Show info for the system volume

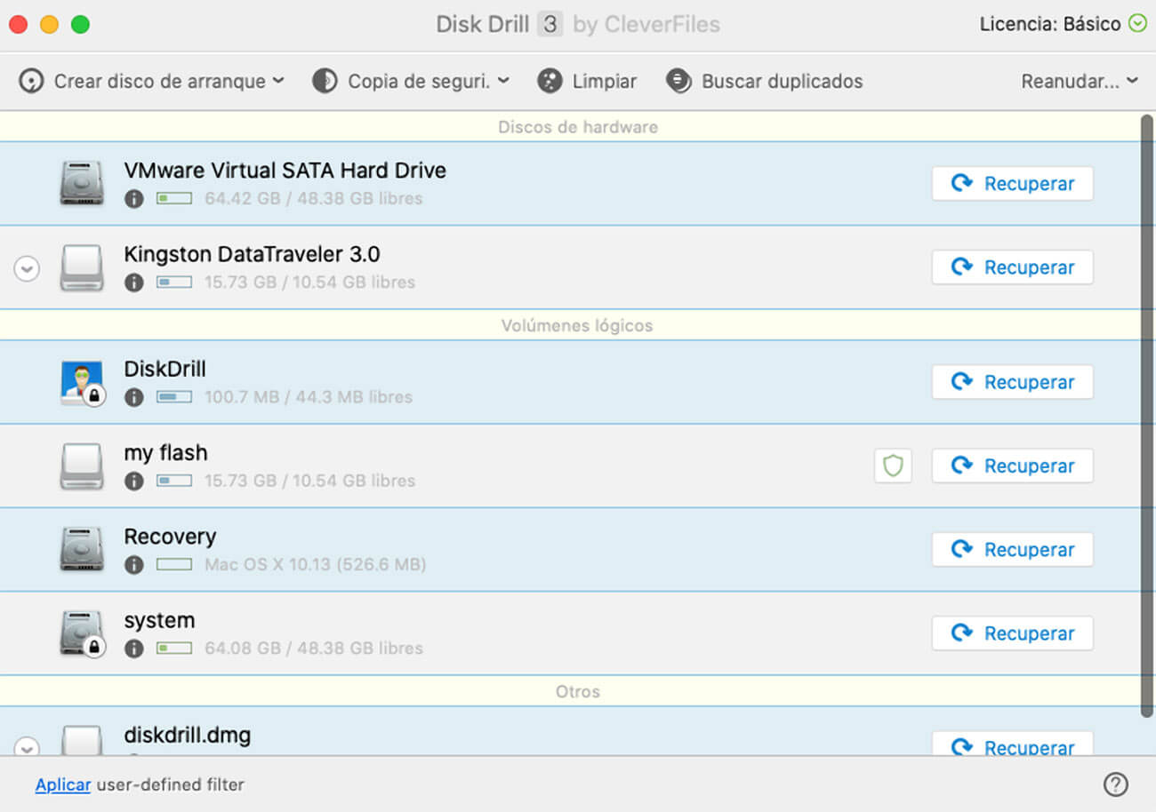[133, 649]
